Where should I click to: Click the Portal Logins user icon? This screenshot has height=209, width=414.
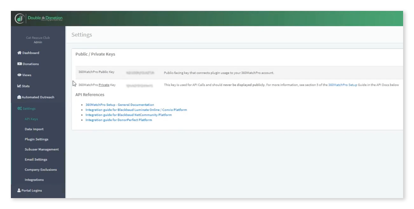(19, 190)
